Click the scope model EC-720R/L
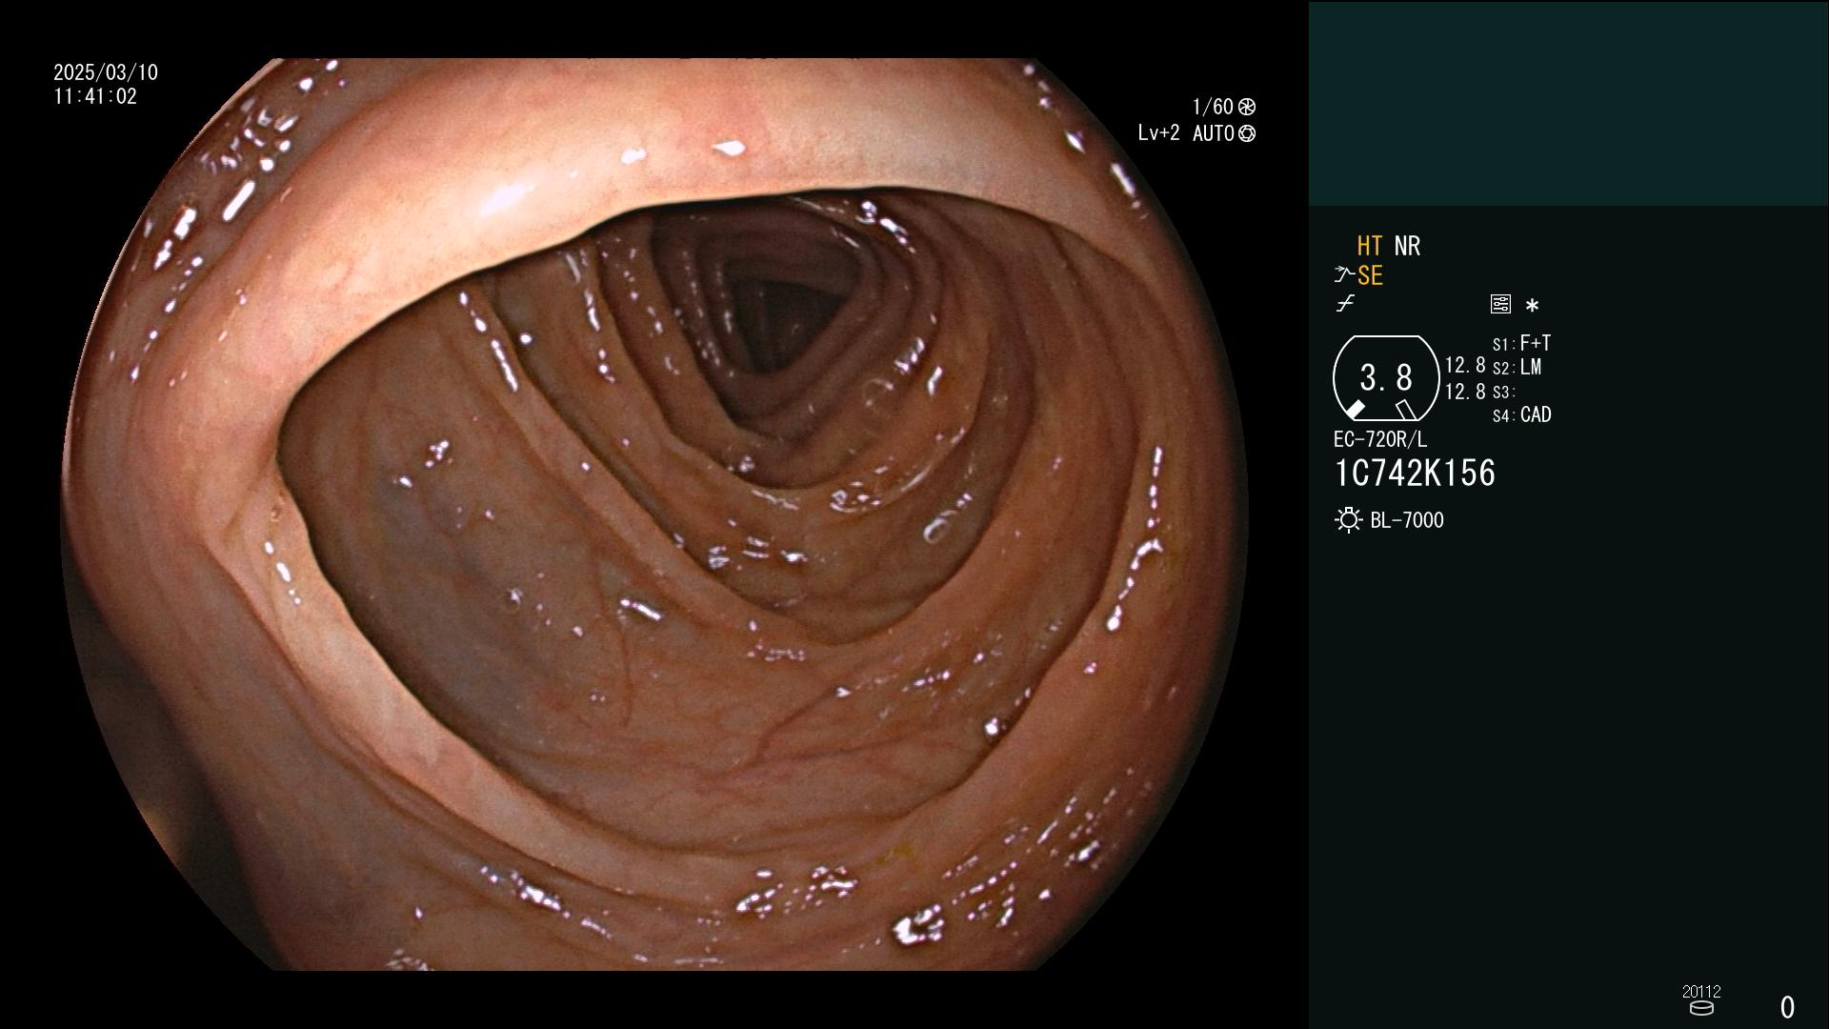This screenshot has width=1829, height=1029. 1380,439
